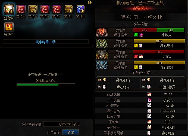Click the 净化妙手 award row
This screenshot has height=136, width=188.
[141, 127]
